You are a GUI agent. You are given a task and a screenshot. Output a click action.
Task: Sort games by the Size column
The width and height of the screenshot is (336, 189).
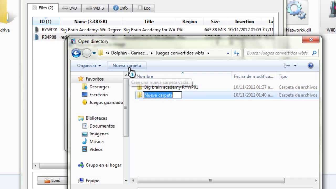(x=215, y=22)
